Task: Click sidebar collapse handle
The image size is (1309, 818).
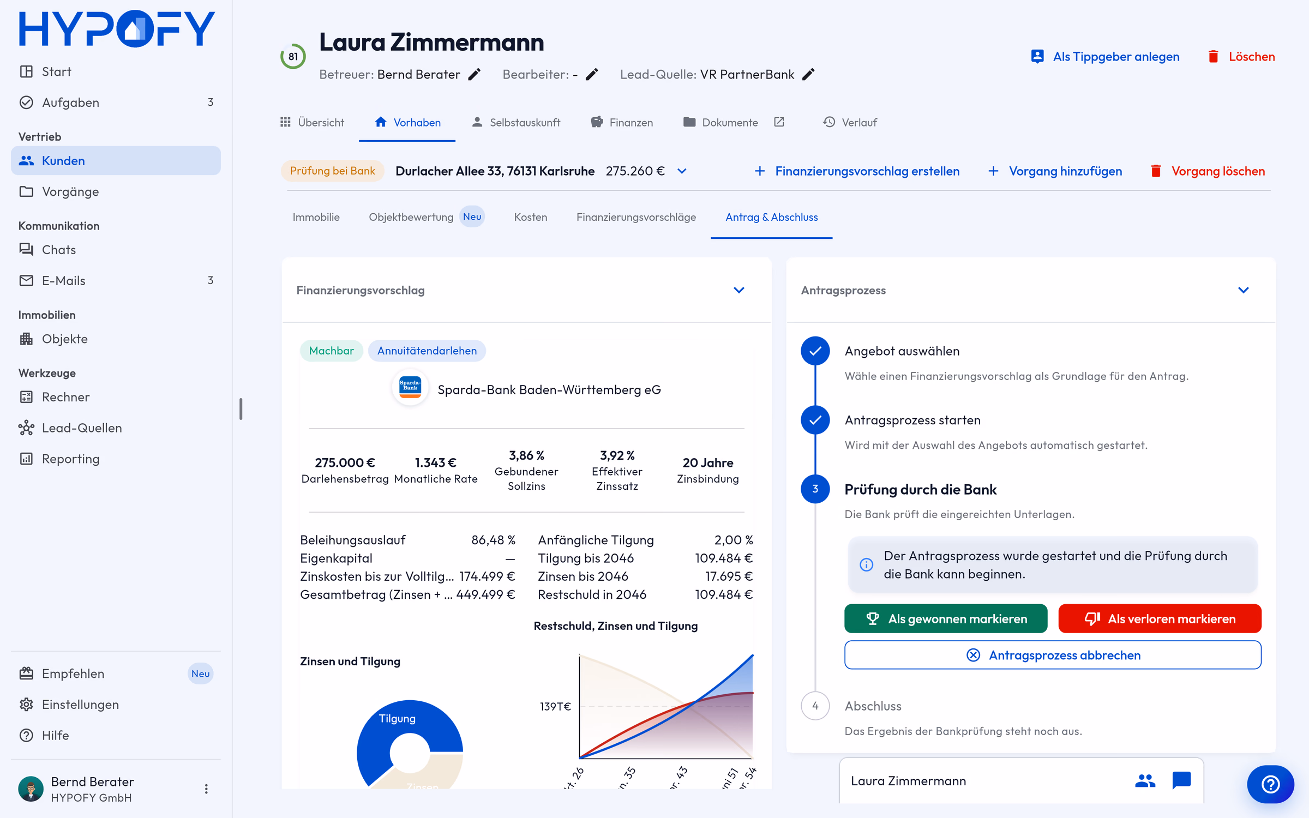Action: pos(241,409)
